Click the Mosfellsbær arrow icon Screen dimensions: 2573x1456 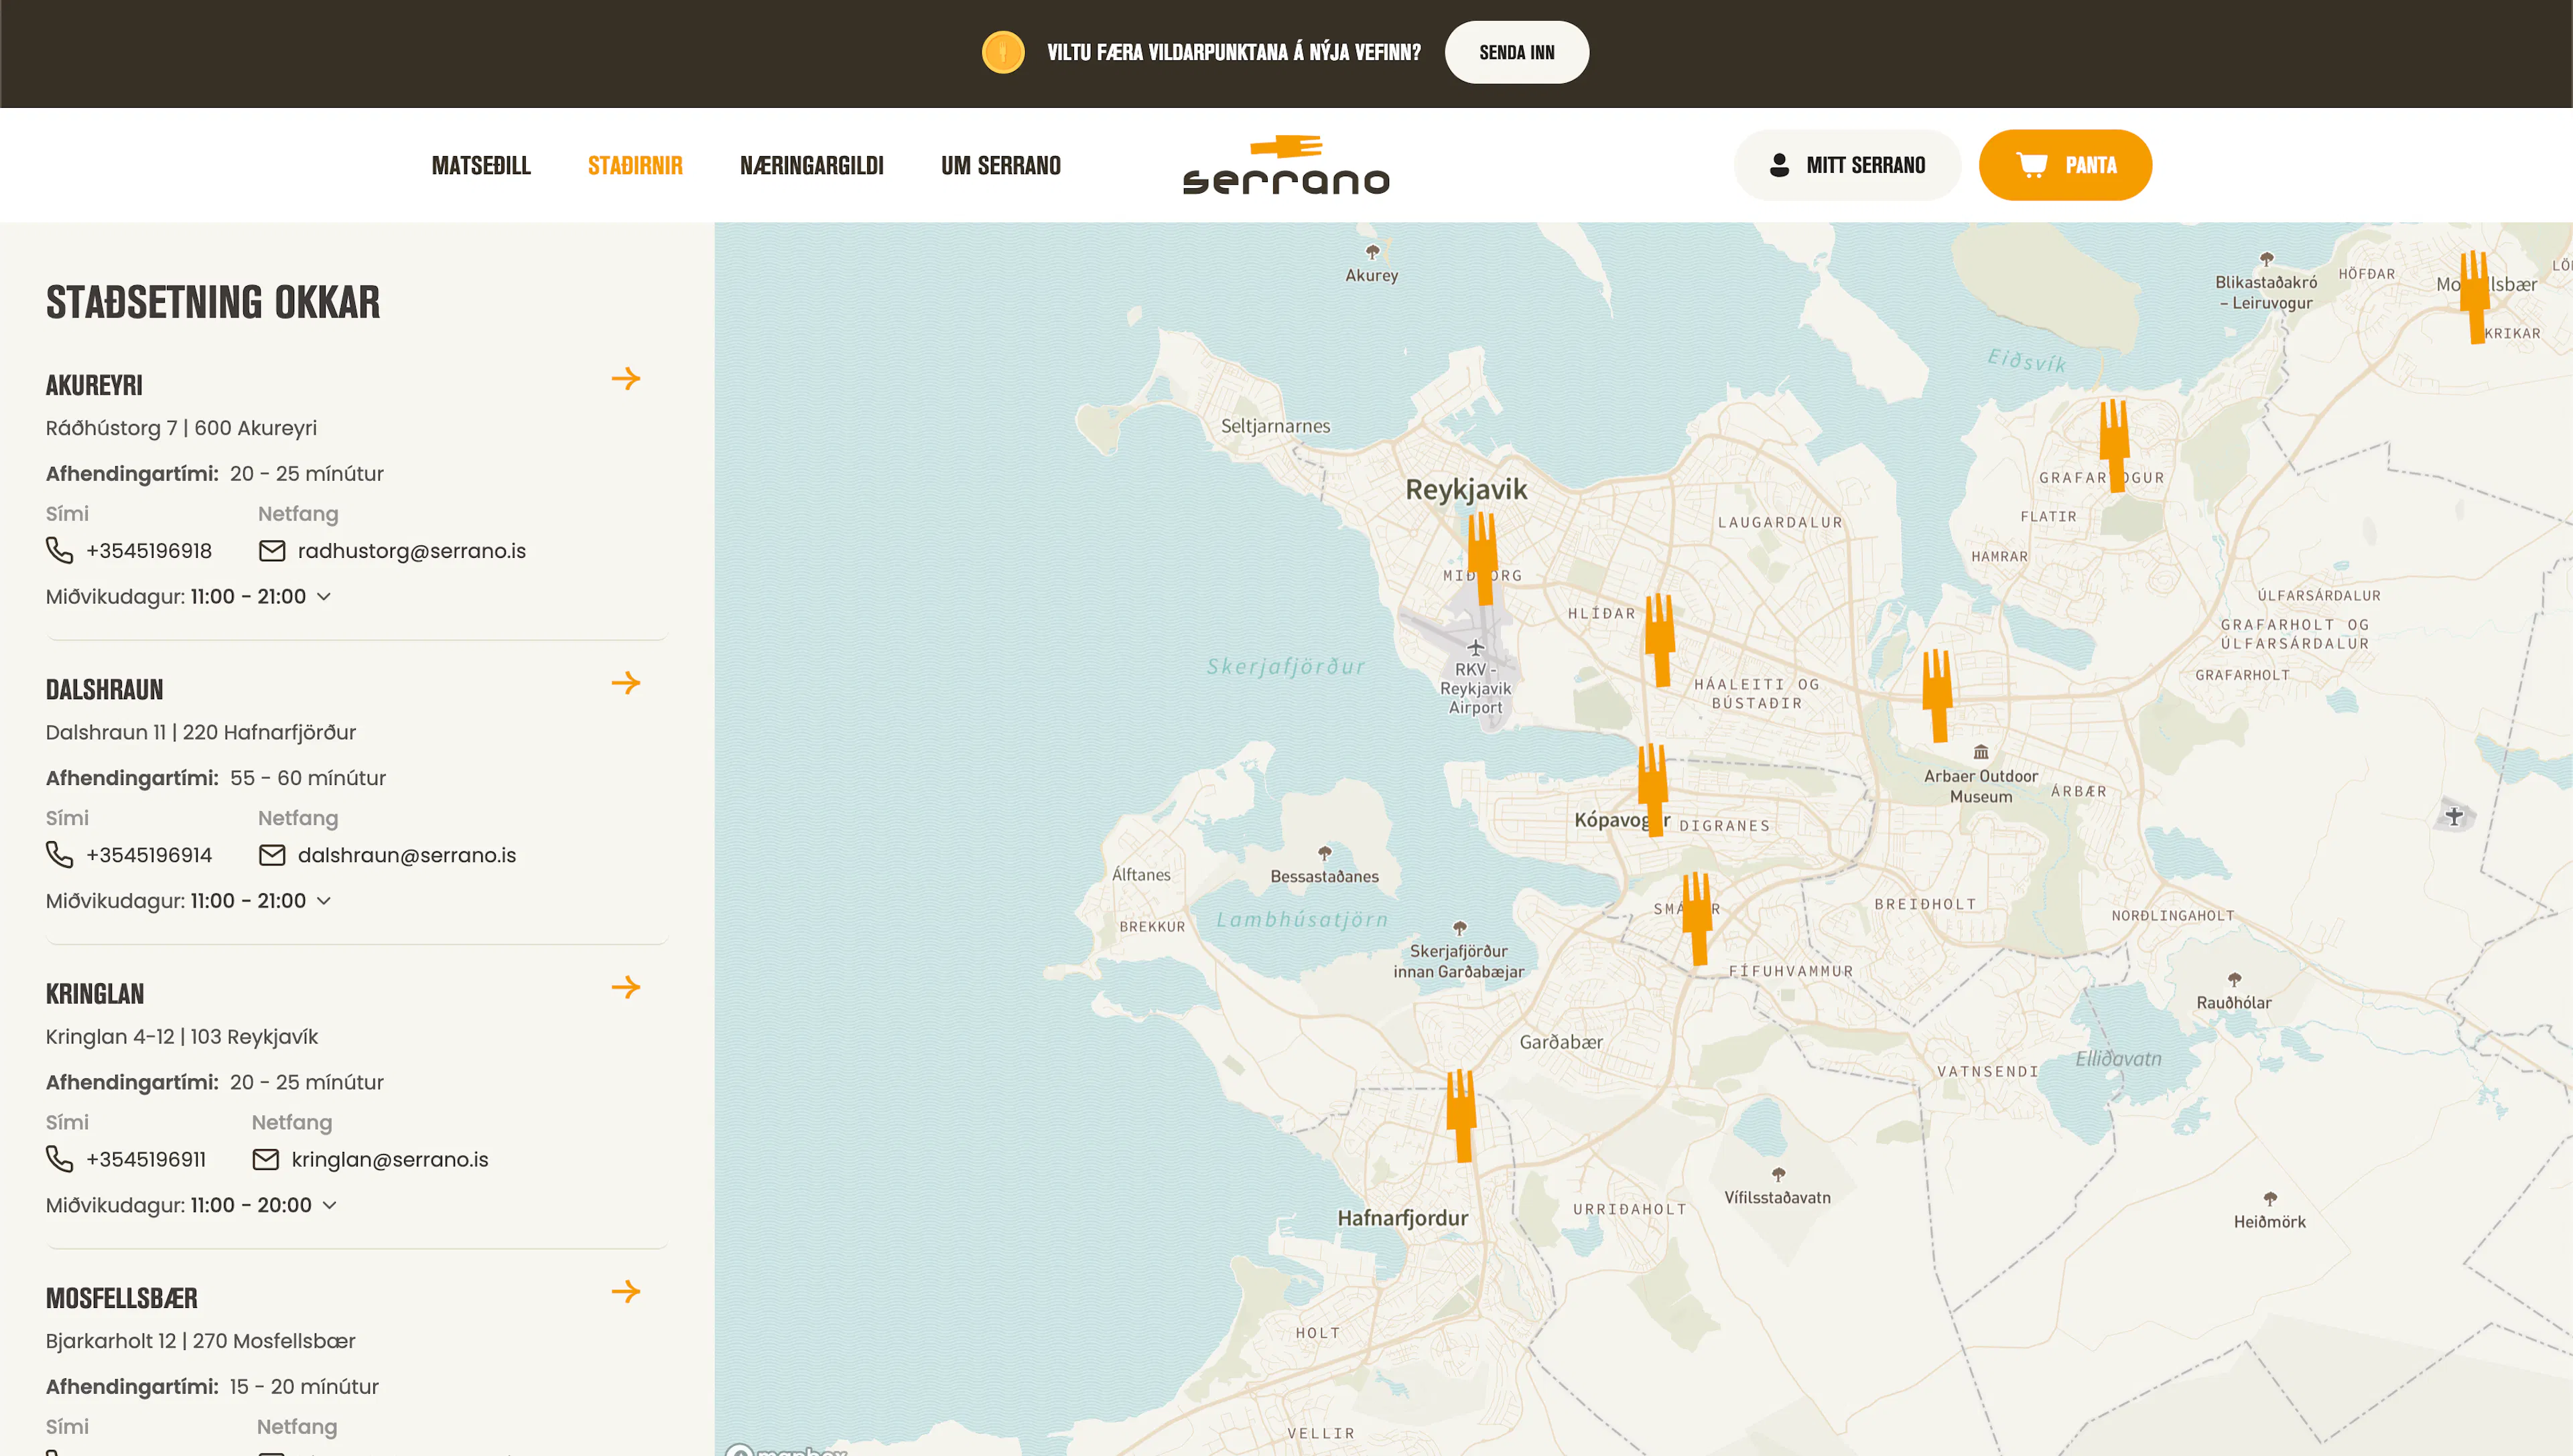pos(625,1291)
